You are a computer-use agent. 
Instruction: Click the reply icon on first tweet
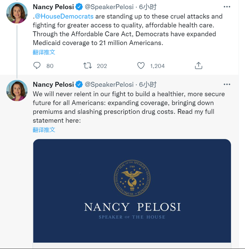pyautogui.click(x=37, y=66)
